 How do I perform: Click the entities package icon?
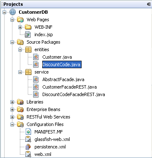[28, 49]
